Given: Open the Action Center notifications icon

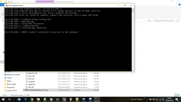Looking at the screenshot, I should coord(177,99).
